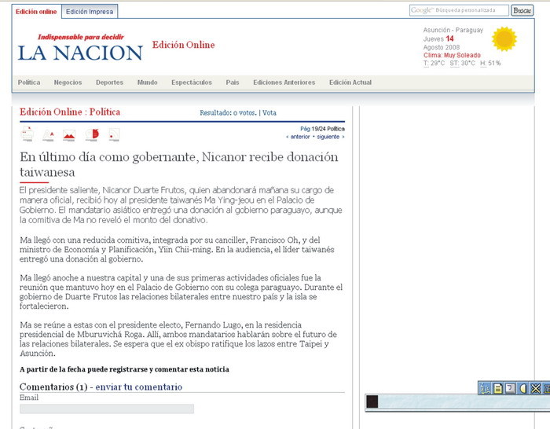Click the yellow document icon in floating toolbar
The image size is (550, 429).
pyautogui.click(x=497, y=388)
